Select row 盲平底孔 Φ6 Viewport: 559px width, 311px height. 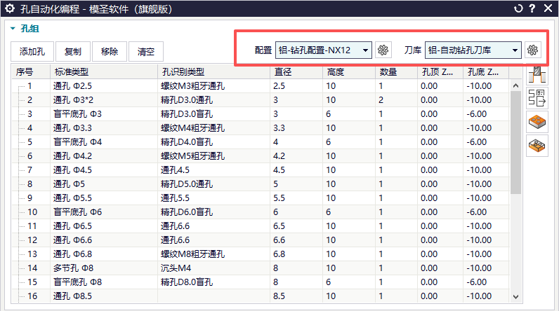(x=261, y=212)
